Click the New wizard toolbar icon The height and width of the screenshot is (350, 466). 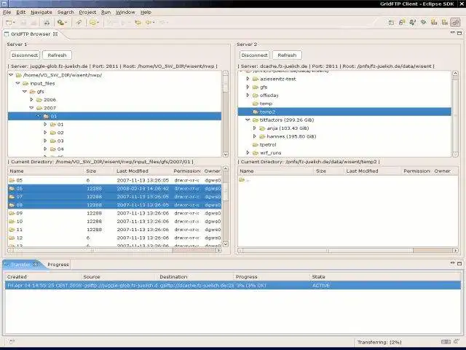pyautogui.click(x=9, y=23)
